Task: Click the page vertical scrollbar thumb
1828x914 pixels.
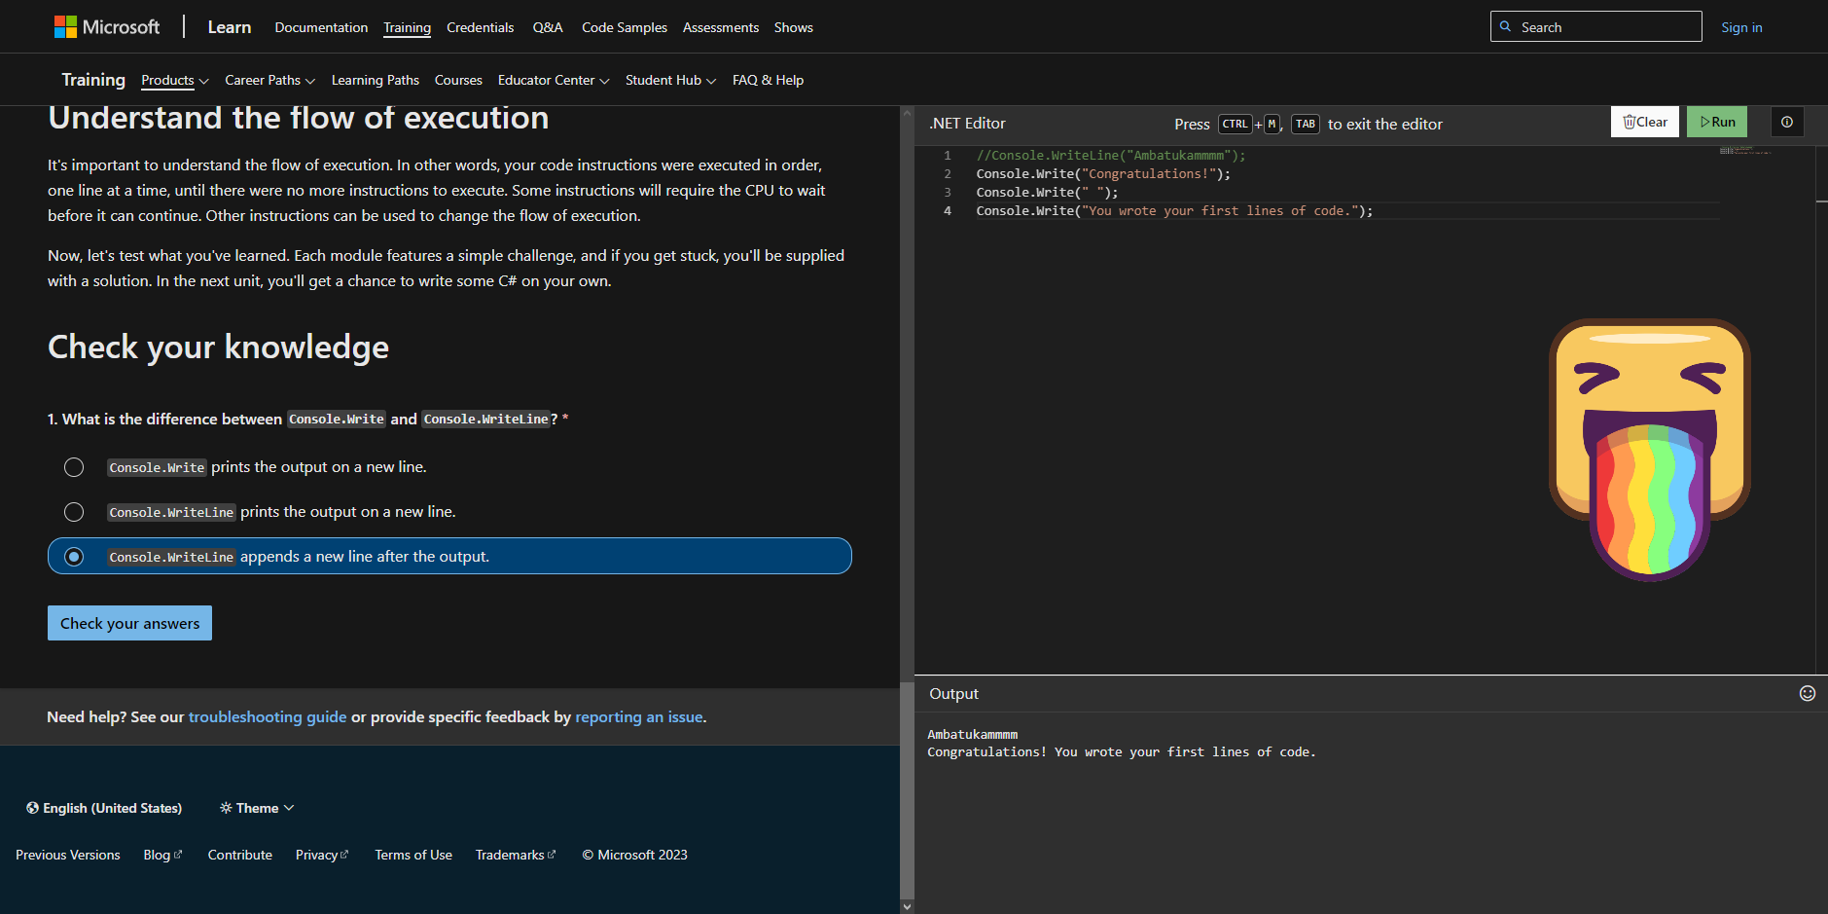Action: (x=907, y=788)
